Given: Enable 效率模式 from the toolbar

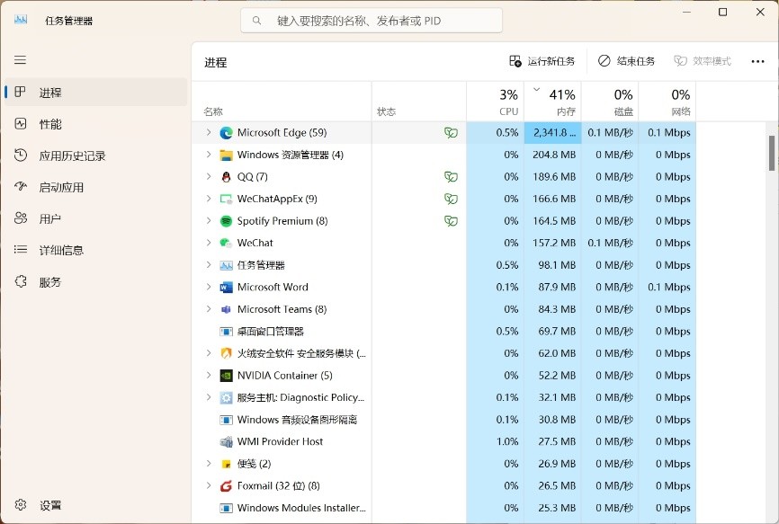Looking at the screenshot, I should pyautogui.click(x=706, y=61).
